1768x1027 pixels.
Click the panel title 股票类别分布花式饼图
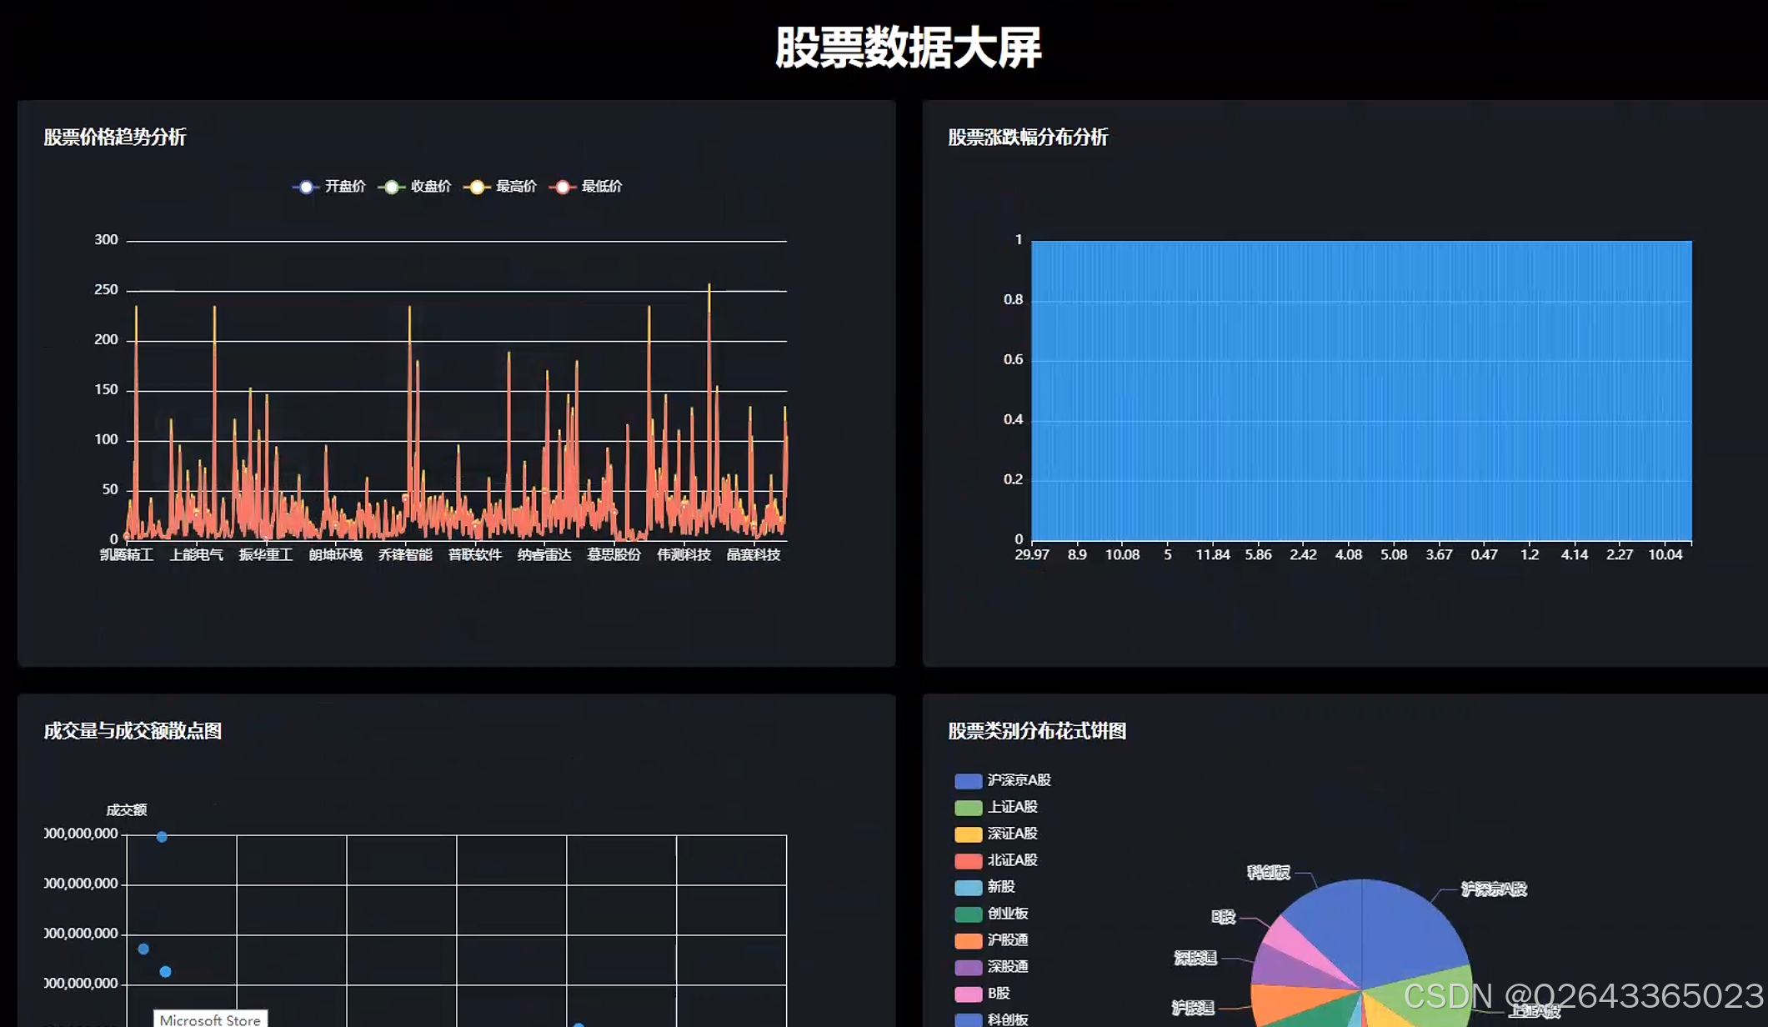(1037, 731)
